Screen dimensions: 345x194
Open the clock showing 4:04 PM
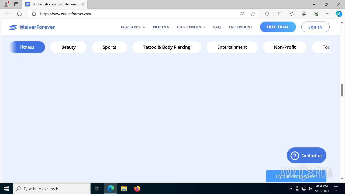pyautogui.click(x=322, y=189)
